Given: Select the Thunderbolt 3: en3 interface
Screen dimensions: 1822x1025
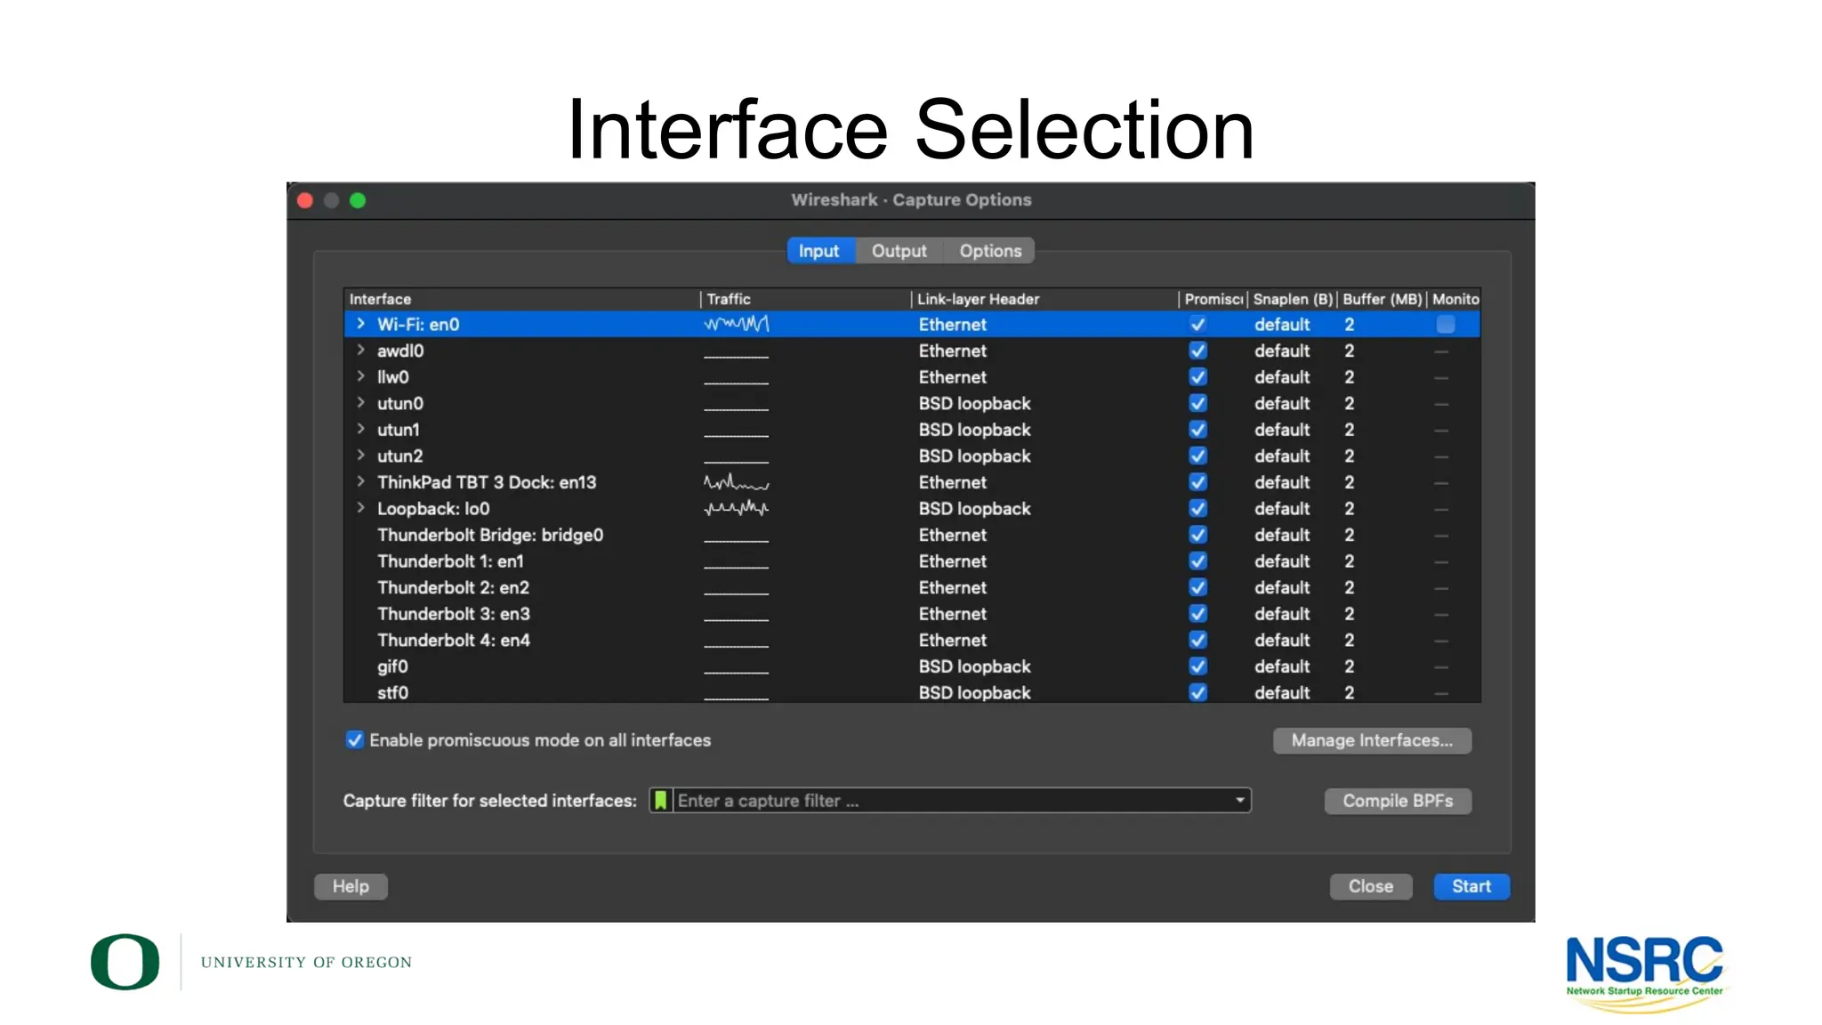Looking at the screenshot, I should coord(912,614).
